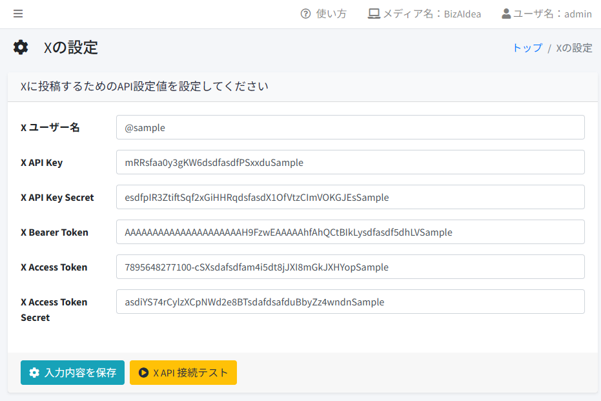Focus the X Access Token Secret input
Screen dimensions: 601x401
pyautogui.click(x=350, y=302)
